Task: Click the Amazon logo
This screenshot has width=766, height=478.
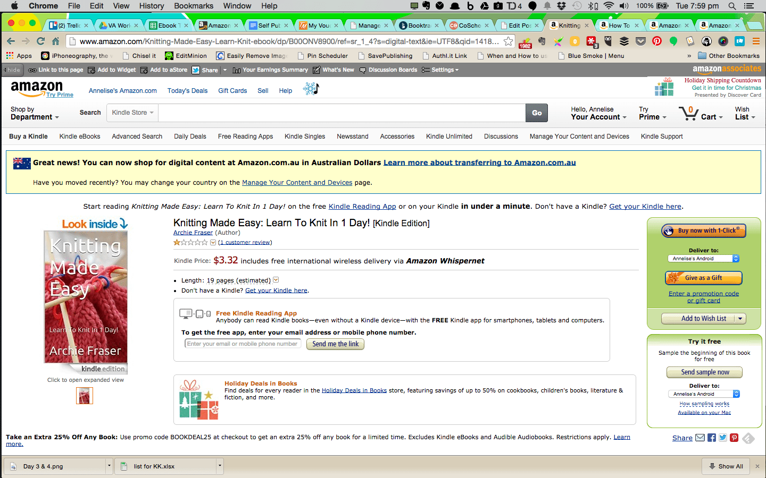Action: coord(37,88)
